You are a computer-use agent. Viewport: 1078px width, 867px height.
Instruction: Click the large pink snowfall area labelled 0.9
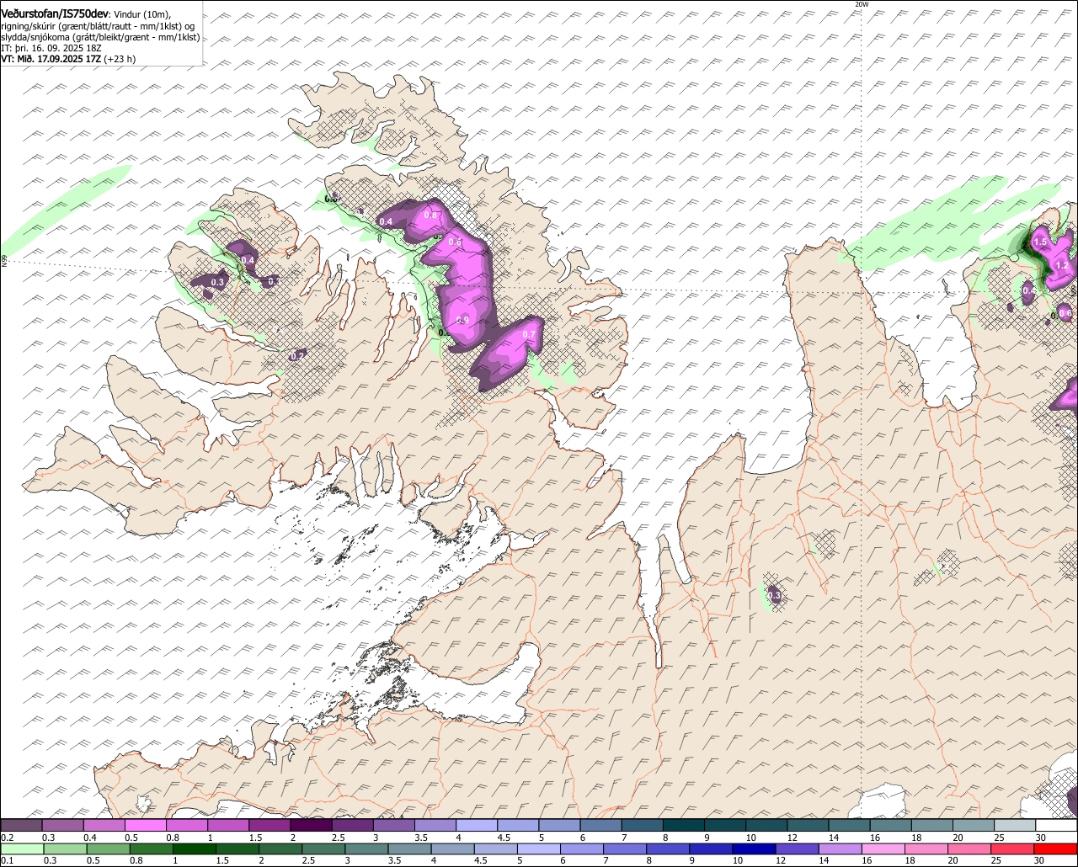point(463,295)
